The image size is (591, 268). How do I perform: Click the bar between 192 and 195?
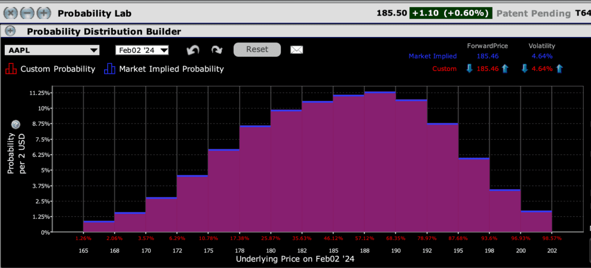(x=443, y=178)
